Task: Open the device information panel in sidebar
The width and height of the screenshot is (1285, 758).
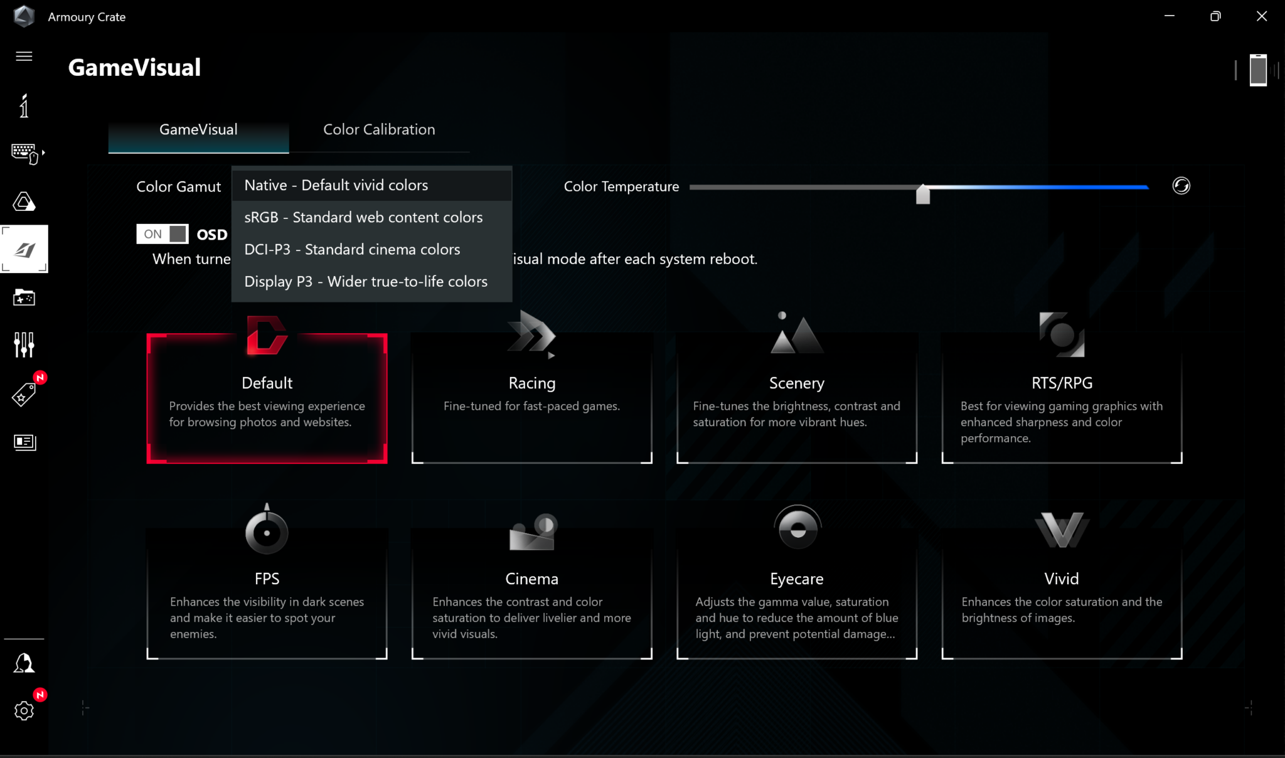Action: (x=24, y=107)
